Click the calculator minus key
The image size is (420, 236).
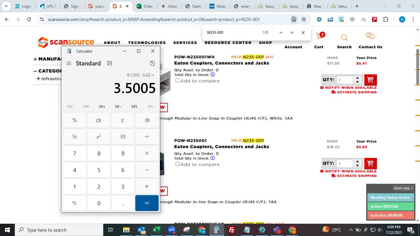pos(147,170)
